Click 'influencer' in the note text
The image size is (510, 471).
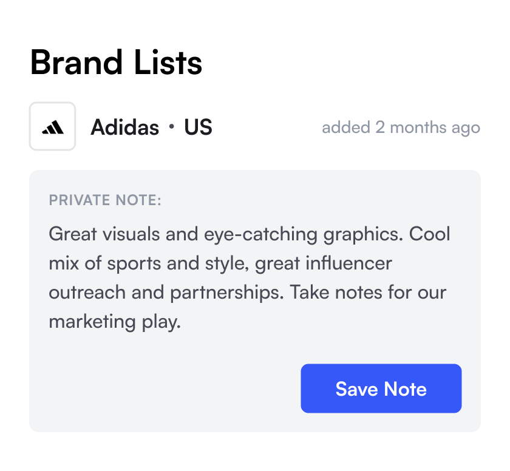coord(348,263)
